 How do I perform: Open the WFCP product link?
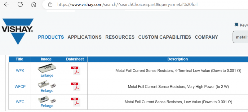pyautogui.click(x=20, y=87)
